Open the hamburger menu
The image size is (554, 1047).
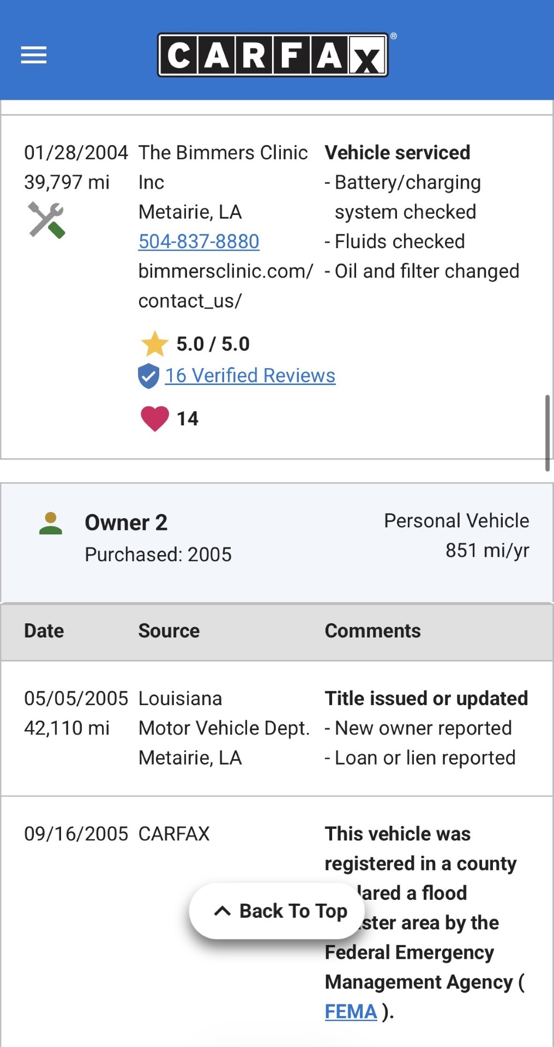(34, 55)
